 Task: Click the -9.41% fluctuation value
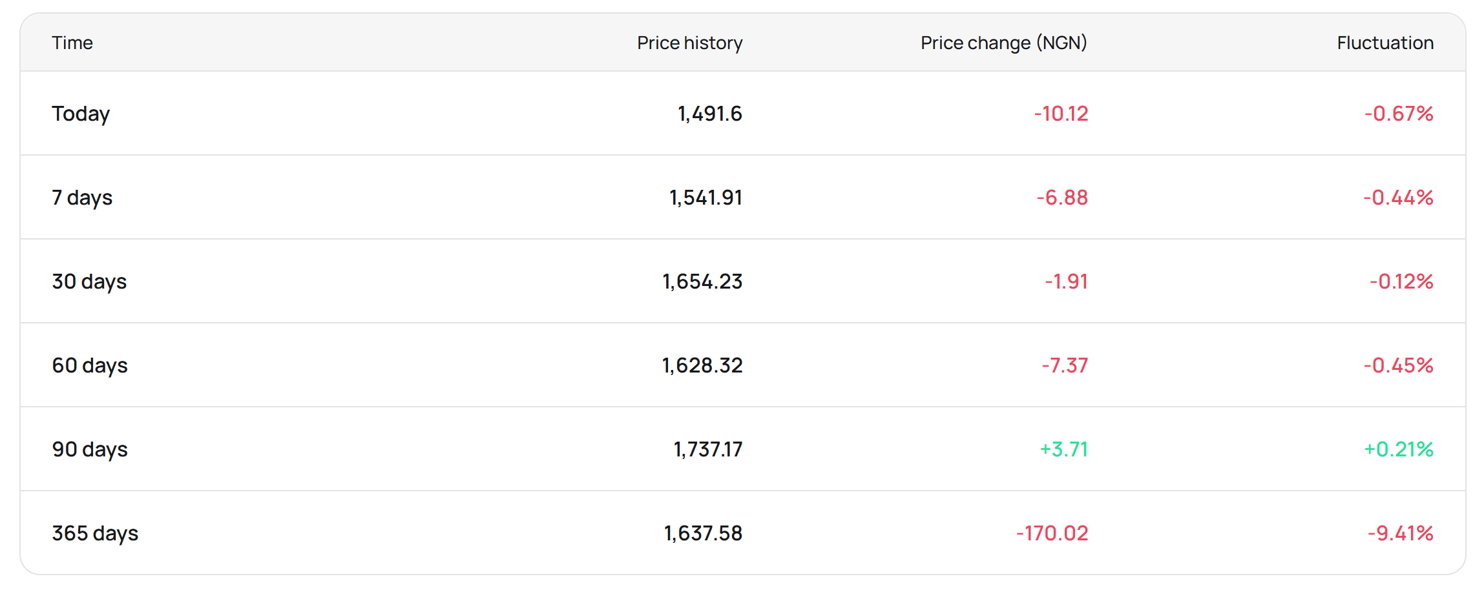pyautogui.click(x=1400, y=533)
